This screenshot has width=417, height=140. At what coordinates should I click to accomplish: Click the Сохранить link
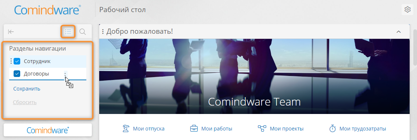(x=27, y=89)
